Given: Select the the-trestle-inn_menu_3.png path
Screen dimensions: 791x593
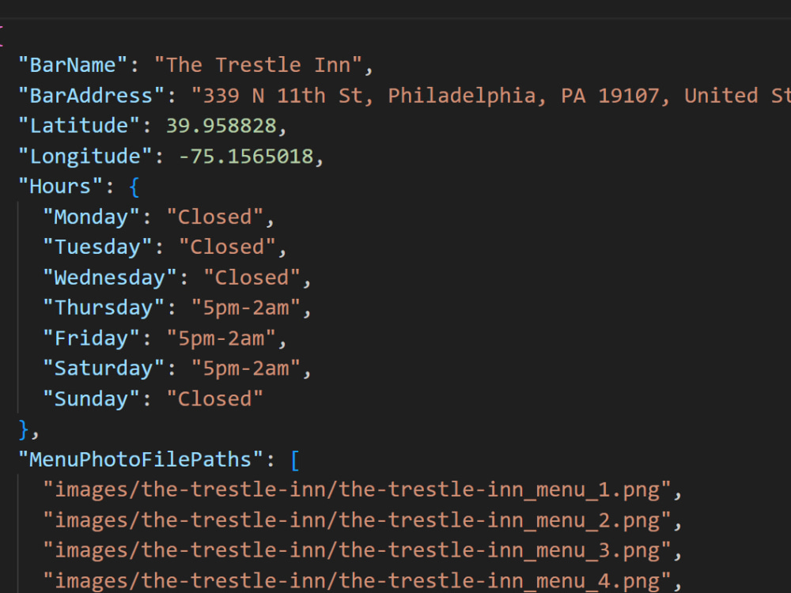Looking at the screenshot, I should pyautogui.click(x=357, y=550).
